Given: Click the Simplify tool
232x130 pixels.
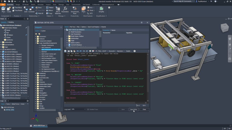Looking at the screenshot, I should coord(101,10).
